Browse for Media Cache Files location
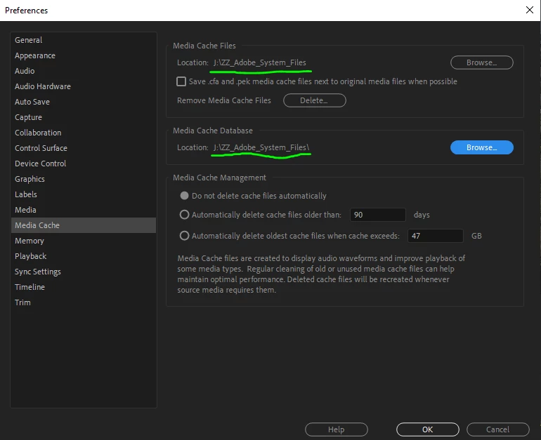The height and width of the screenshot is (440, 541). tap(482, 62)
